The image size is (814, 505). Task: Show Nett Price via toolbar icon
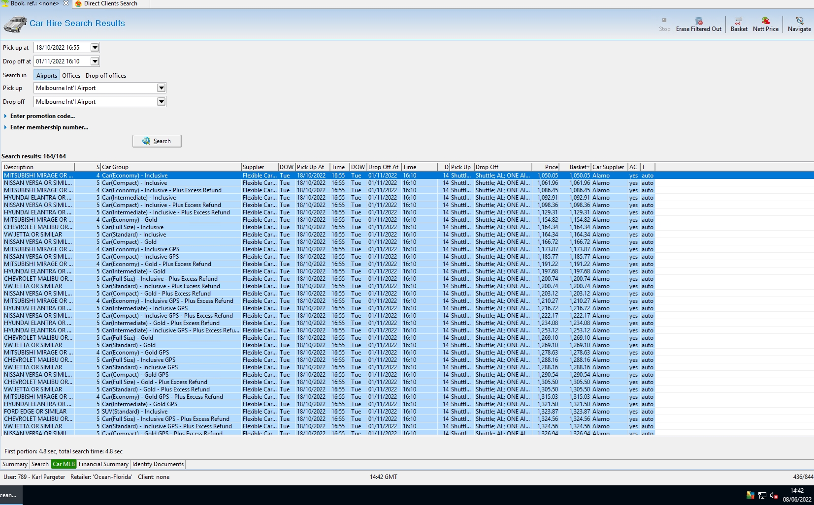(766, 21)
